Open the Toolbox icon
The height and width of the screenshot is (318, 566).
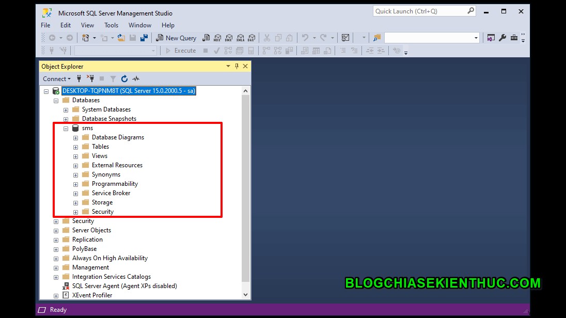[x=514, y=38]
